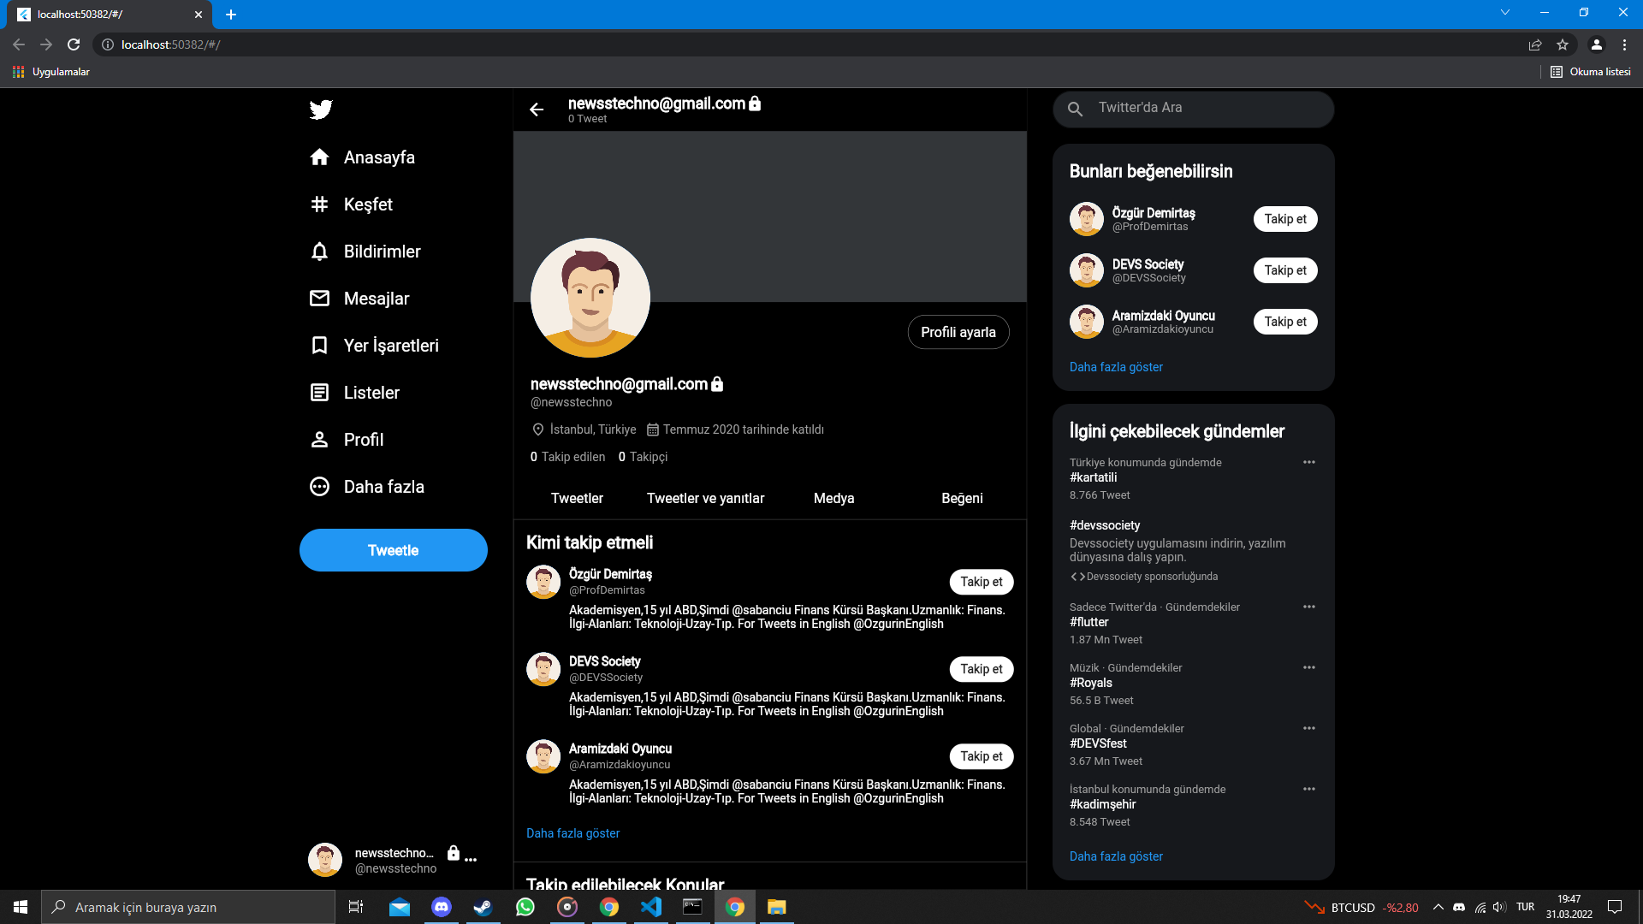The height and width of the screenshot is (924, 1643).
Task: Switch to the Tweetler tab
Action: click(577, 498)
